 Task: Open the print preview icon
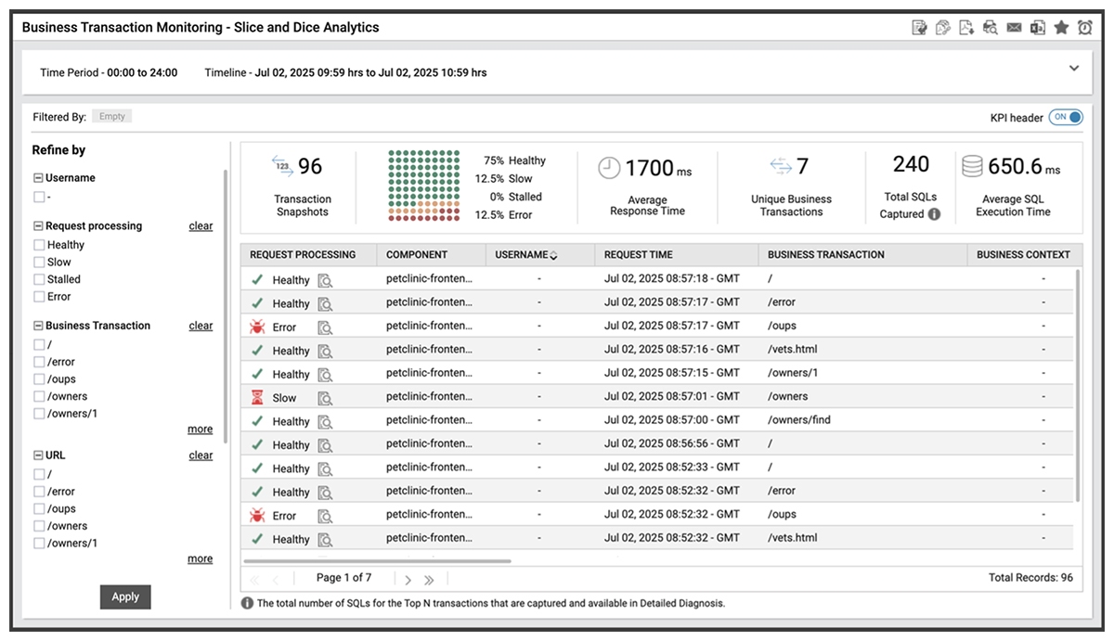click(991, 28)
